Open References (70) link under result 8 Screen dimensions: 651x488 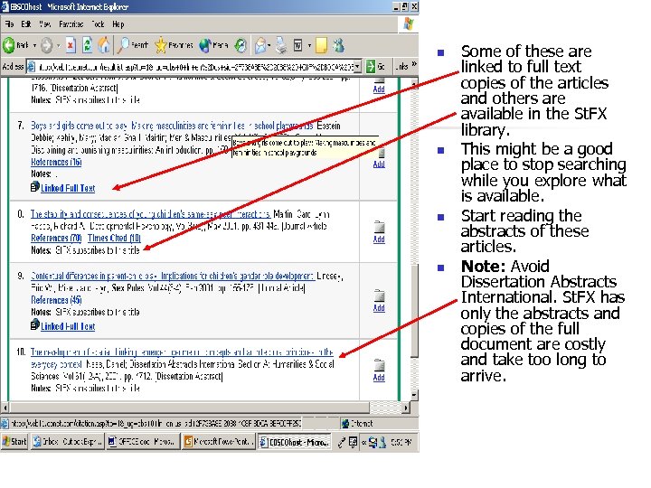(56, 238)
